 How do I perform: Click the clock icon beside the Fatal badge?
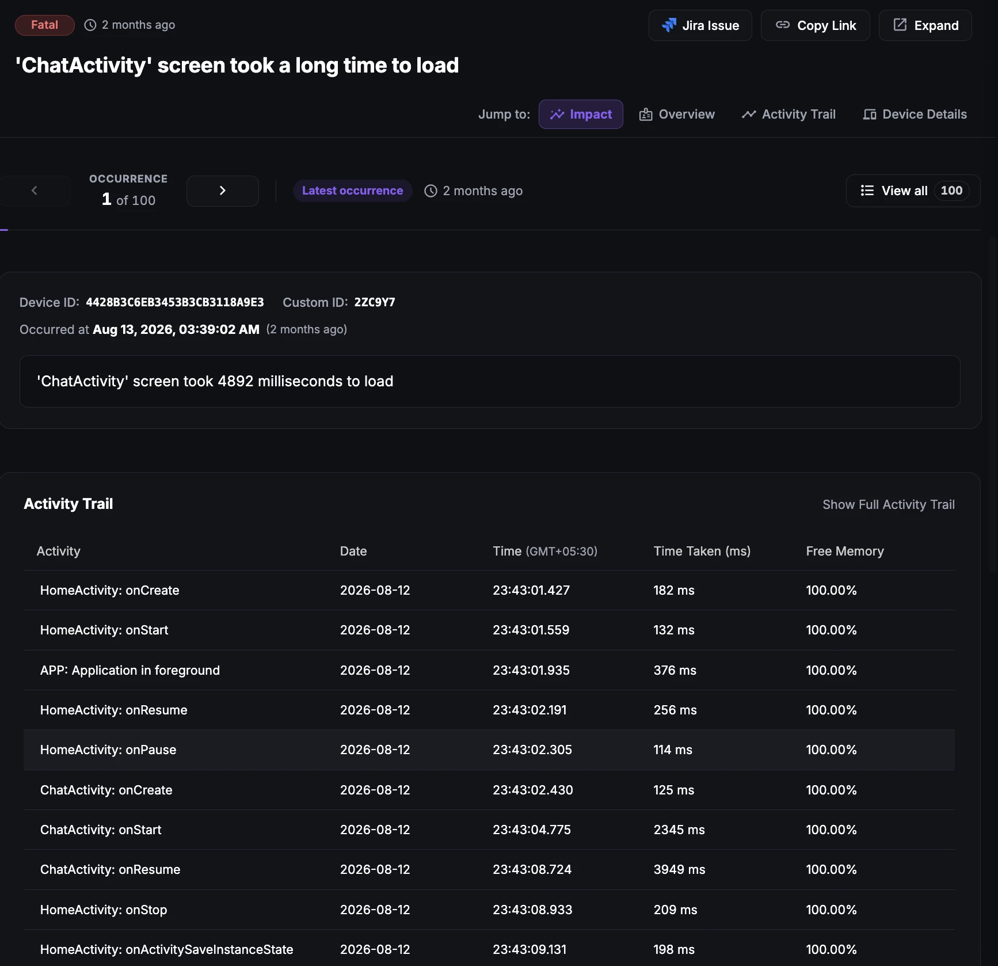(90, 25)
